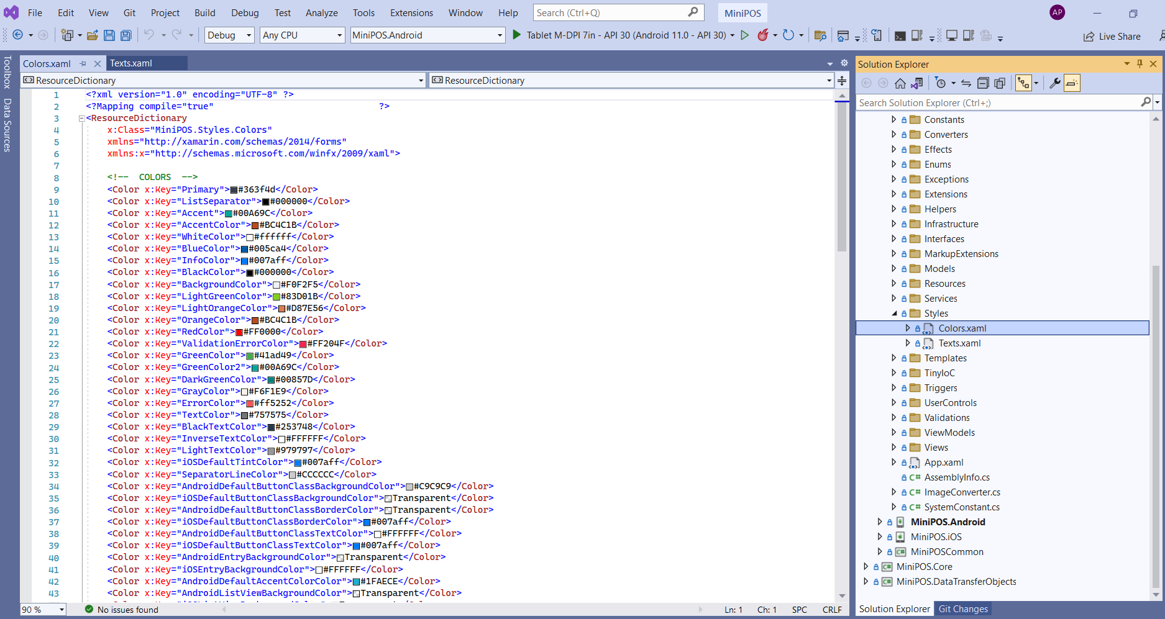Screen dimensions: 1165x619
Task: Click the LightGreenColor swatch #83D01B
Action: pyautogui.click(x=276, y=297)
